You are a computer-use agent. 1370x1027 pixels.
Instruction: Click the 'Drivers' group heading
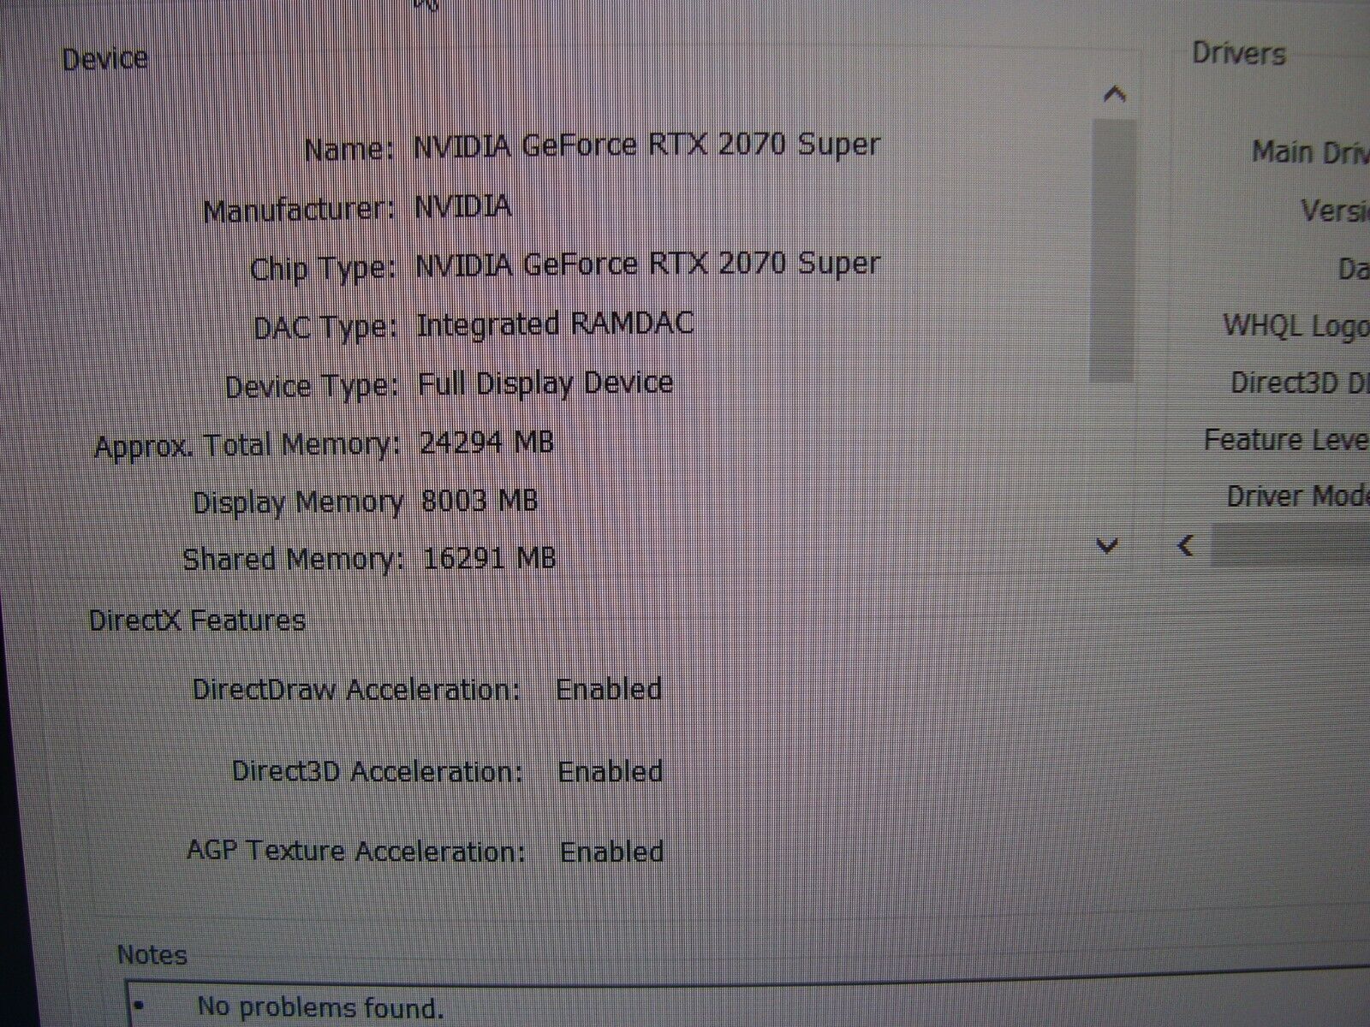click(x=1239, y=54)
